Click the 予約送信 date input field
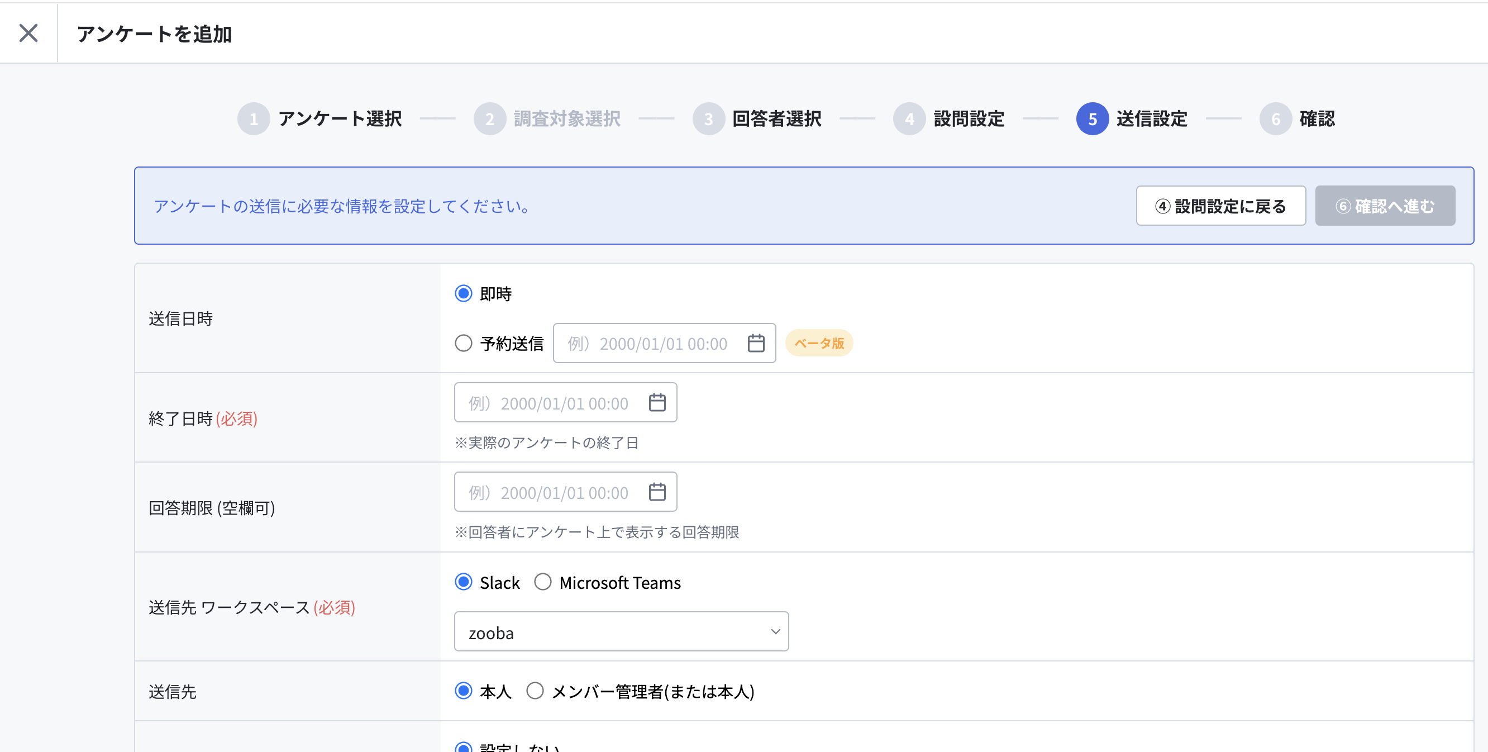The height and width of the screenshot is (752, 1488). click(664, 343)
